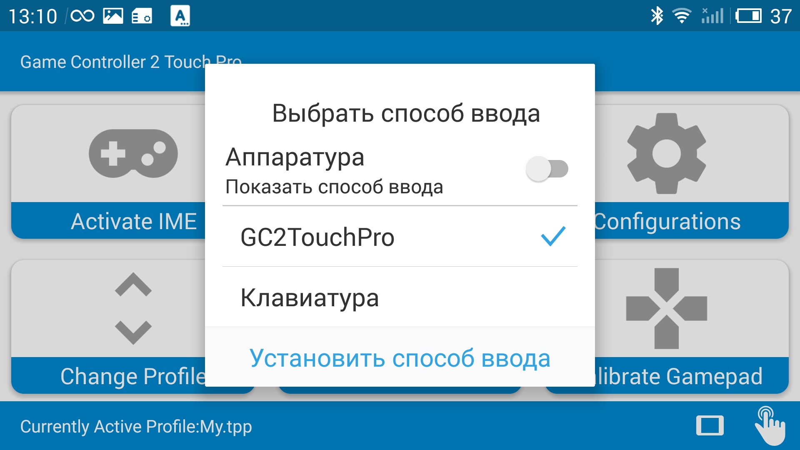Tap the keyboard input 'A' status bar icon
Viewport: 800px width, 450px height.
click(x=180, y=16)
